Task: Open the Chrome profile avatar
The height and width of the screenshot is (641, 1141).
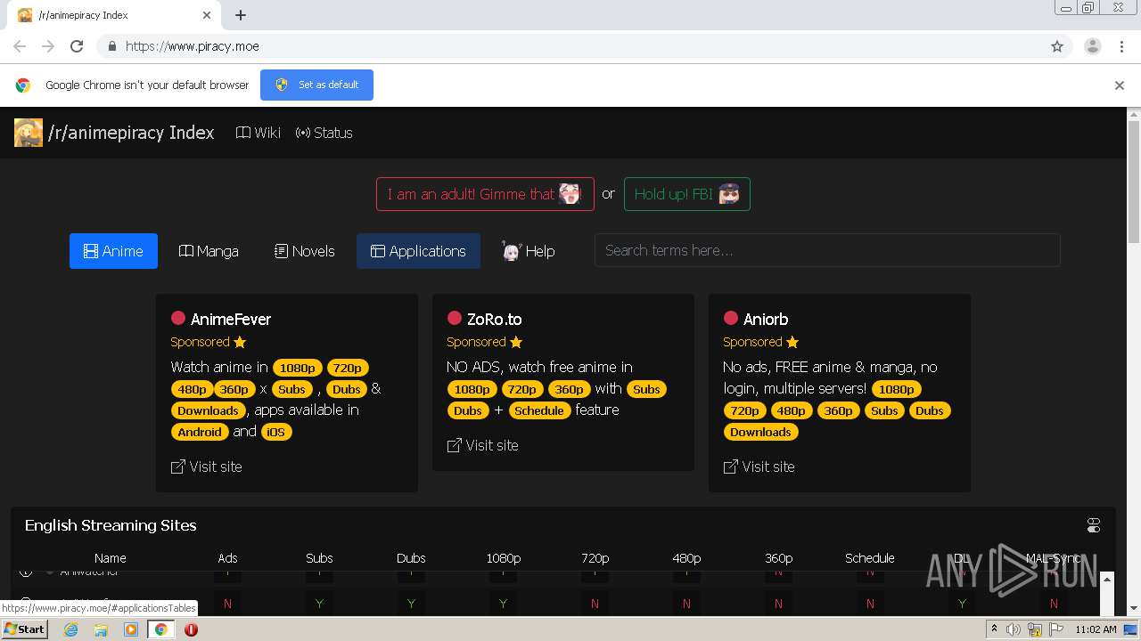Action: click(1093, 46)
